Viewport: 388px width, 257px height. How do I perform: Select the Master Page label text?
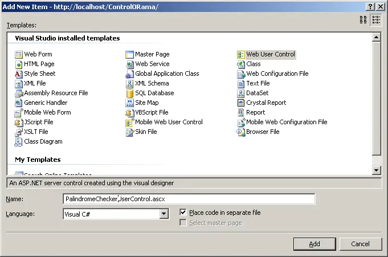tap(153, 54)
